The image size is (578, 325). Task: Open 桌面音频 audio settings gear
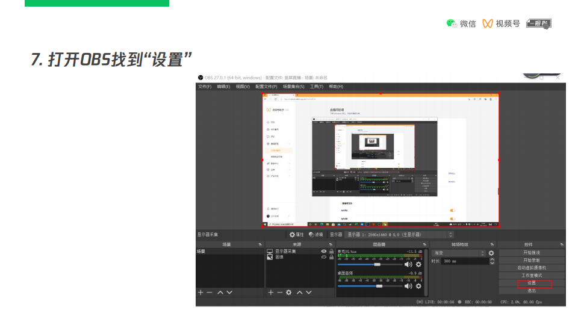tap(418, 286)
